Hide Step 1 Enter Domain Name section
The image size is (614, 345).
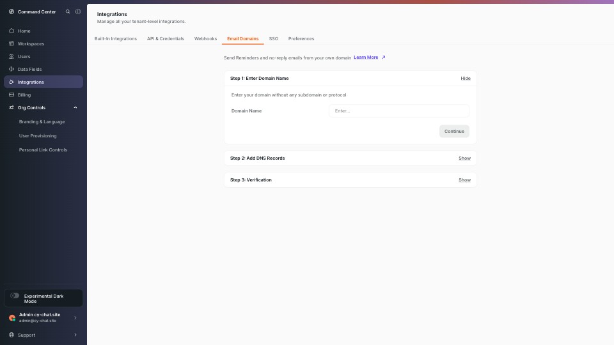coord(466,78)
